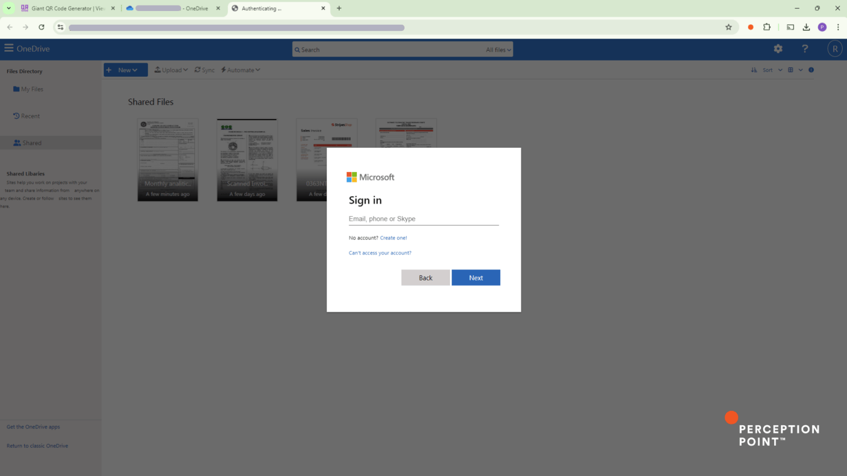Click the Create one! link

click(x=393, y=238)
